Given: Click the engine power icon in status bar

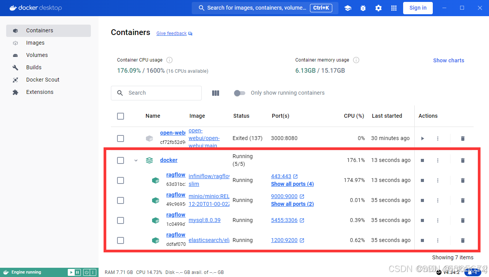Looking at the screenshot, I should pos(86,272).
